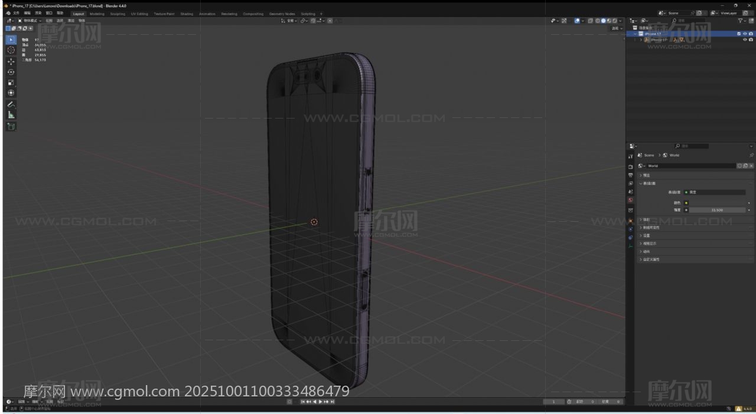Image resolution: width=756 pixels, height=414 pixels.
Task: Activate the Rotate tool
Action: point(11,72)
